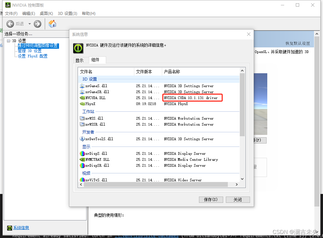Click the nvWSSR.dll file icon
The image size is (323, 238).
pos(82,124)
